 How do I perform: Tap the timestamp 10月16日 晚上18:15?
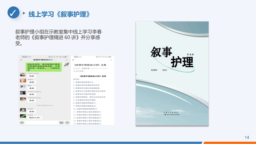pyautogui.click(x=44, y=106)
